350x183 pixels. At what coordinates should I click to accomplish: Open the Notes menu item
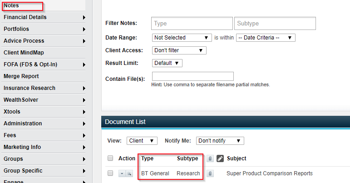pyautogui.click(x=43, y=5)
